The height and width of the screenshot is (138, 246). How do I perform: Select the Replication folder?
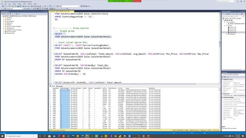[x=10, y=23]
